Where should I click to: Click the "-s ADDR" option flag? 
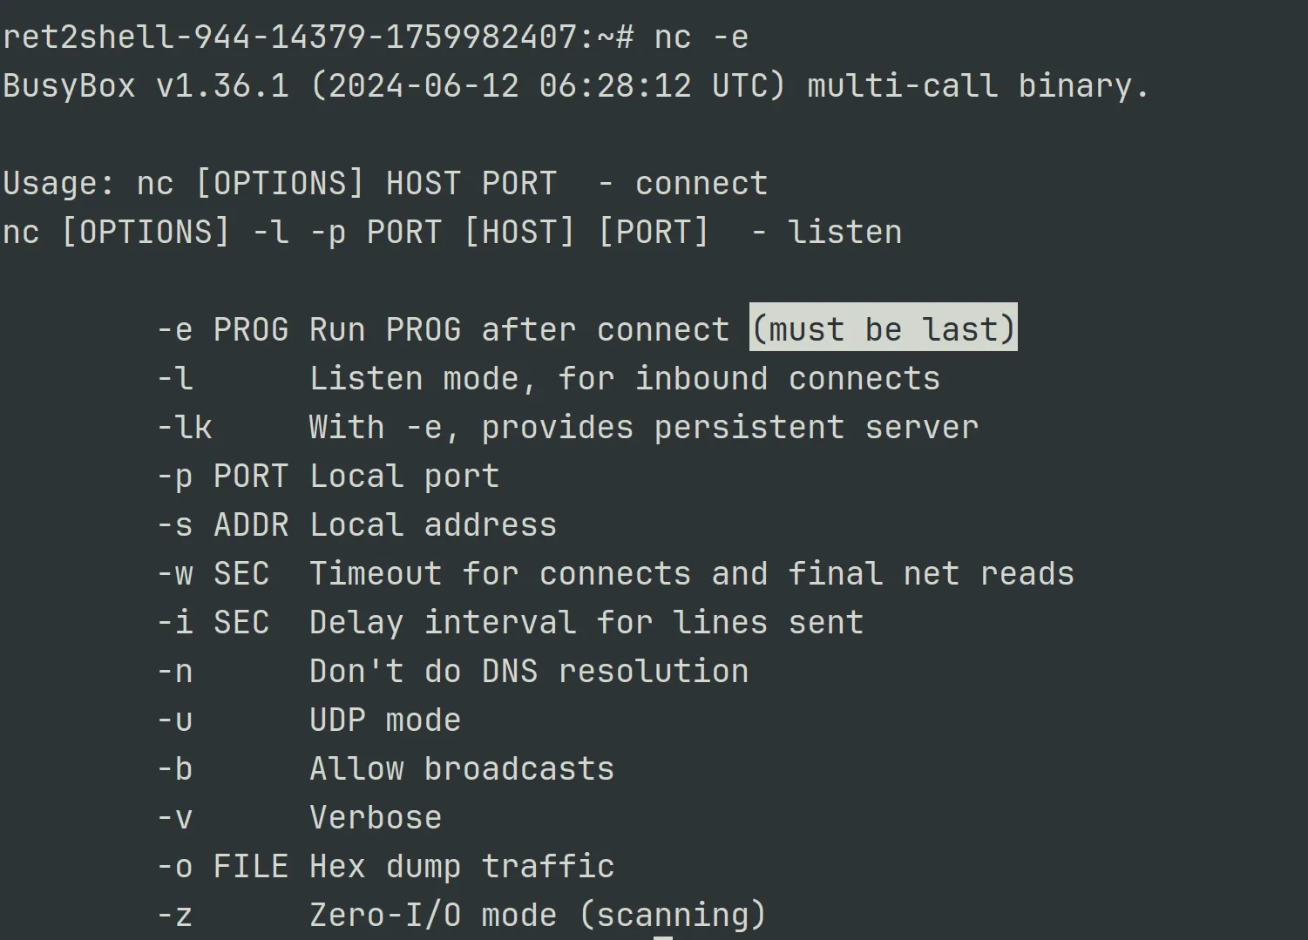[222, 524]
